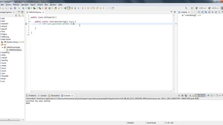The image size is (223, 125).
Task: Click Remove All Terminated Launches icon
Action: tap(186, 96)
